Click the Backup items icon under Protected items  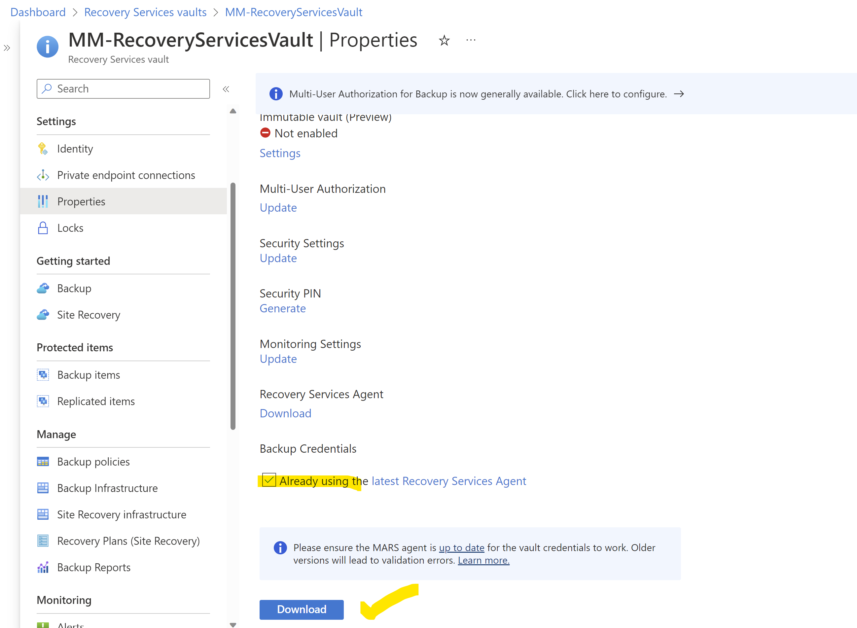click(x=43, y=374)
